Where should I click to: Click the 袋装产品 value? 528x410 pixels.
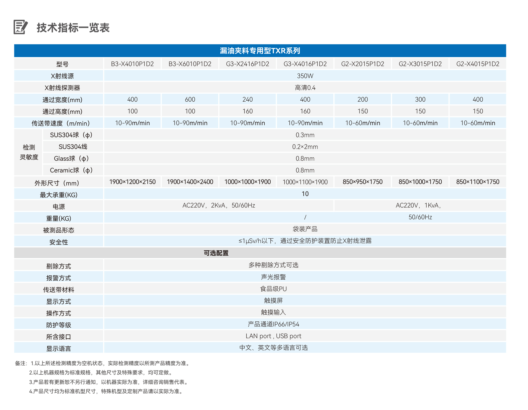pos(305,229)
